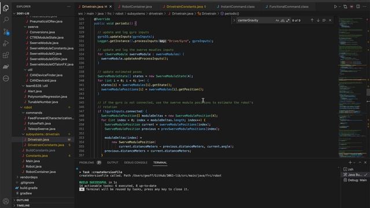Viewport: 370px width, 208px height.
Task: Open the Run Java dropdown arrow
Action: (339, 6)
